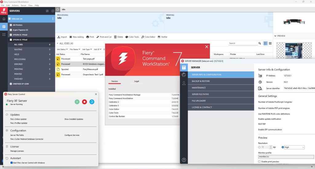Open the Apps grid sidebar icon
This screenshot has height=169, width=315.
(x=4, y=34)
